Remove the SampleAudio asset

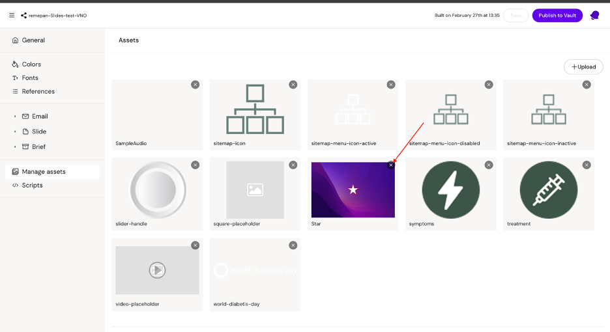(x=196, y=85)
